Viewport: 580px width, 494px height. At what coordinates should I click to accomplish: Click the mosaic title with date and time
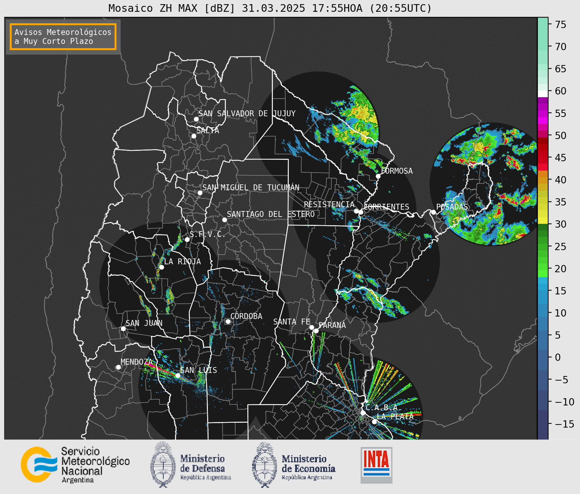pyautogui.click(x=270, y=8)
